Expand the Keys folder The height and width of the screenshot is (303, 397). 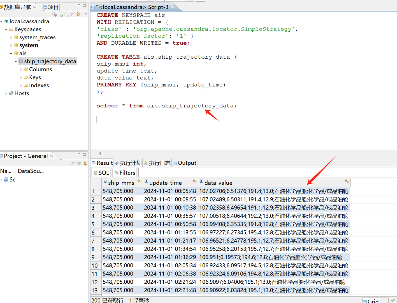click(21, 77)
